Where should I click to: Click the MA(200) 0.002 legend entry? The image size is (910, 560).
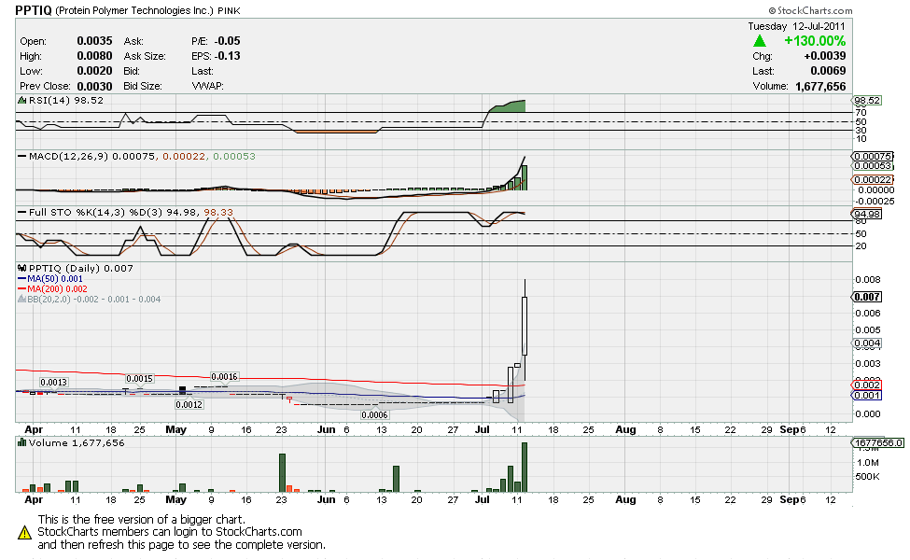(53, 289)
